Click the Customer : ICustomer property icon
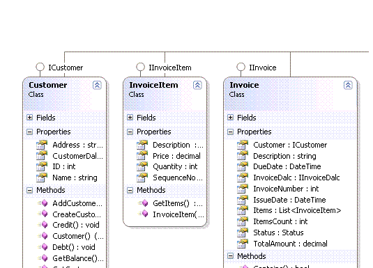The height and width of the screenshot is (268, 373). pyautogui.click(x=243, y=145)
